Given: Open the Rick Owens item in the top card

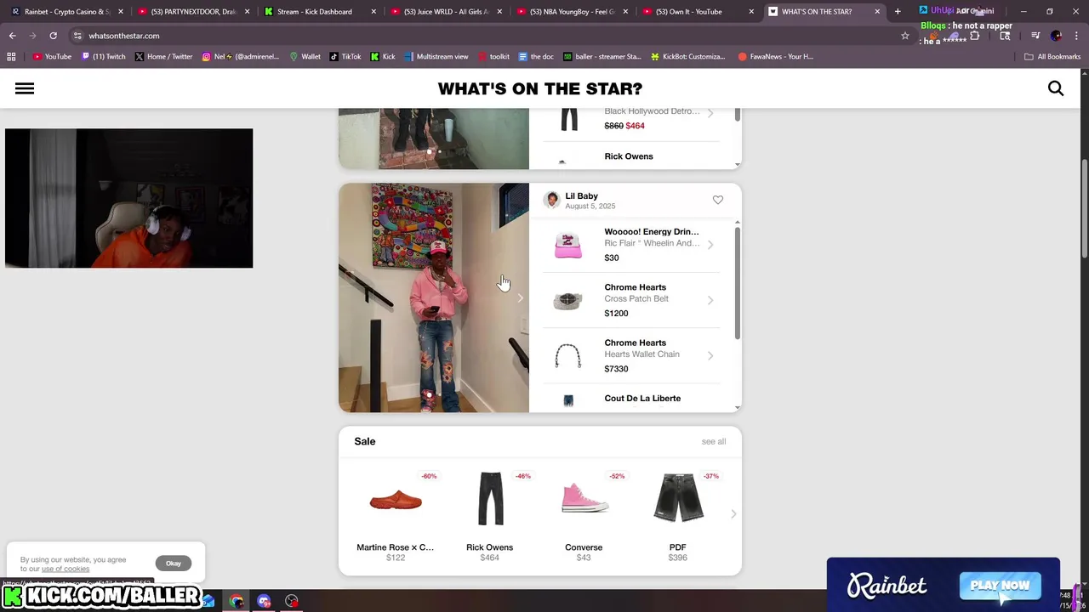Looking at the screenshot, I should [x=630, y=158].
